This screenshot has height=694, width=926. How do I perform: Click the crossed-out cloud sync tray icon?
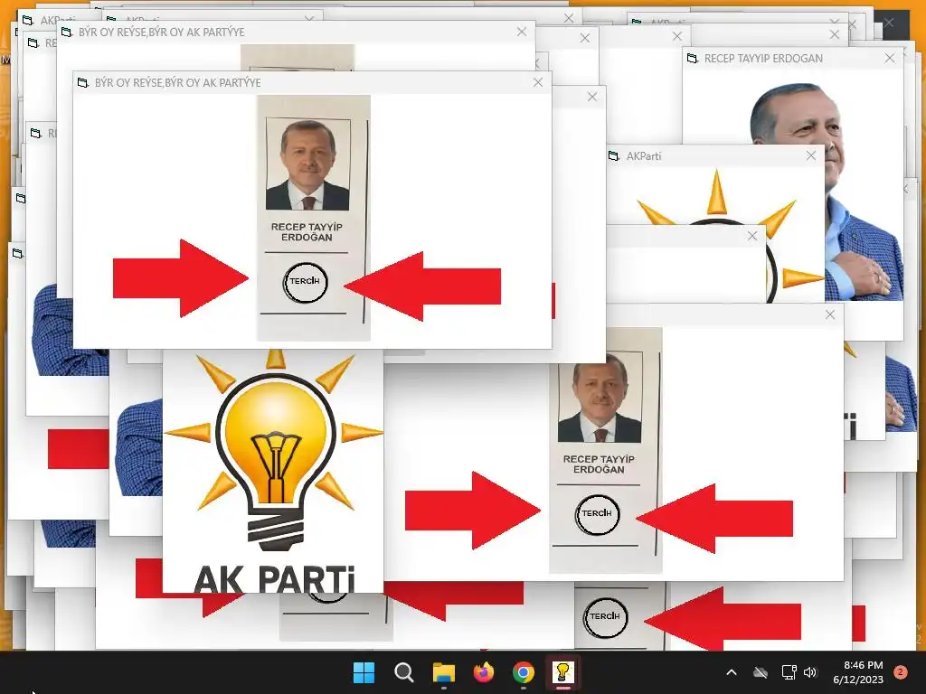click(761, 672)
